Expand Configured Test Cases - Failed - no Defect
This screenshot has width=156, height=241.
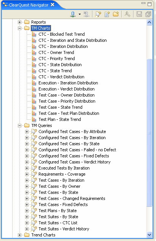coord(27,150)
